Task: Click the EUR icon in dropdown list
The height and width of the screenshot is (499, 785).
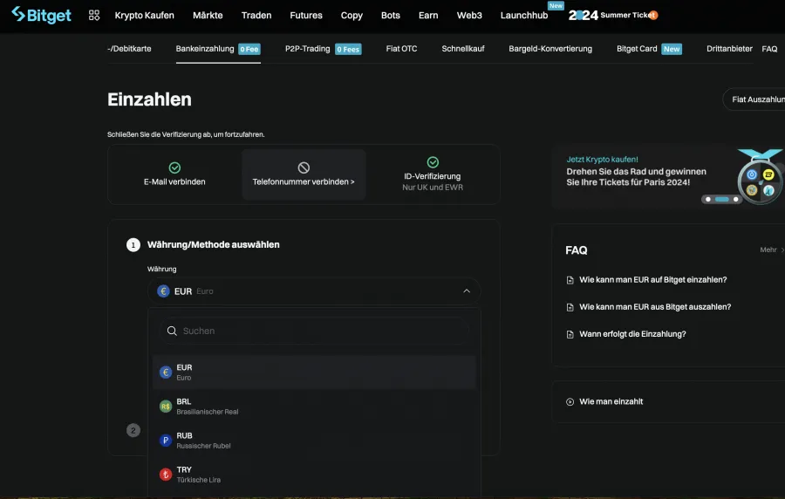Action: [166, 373]
